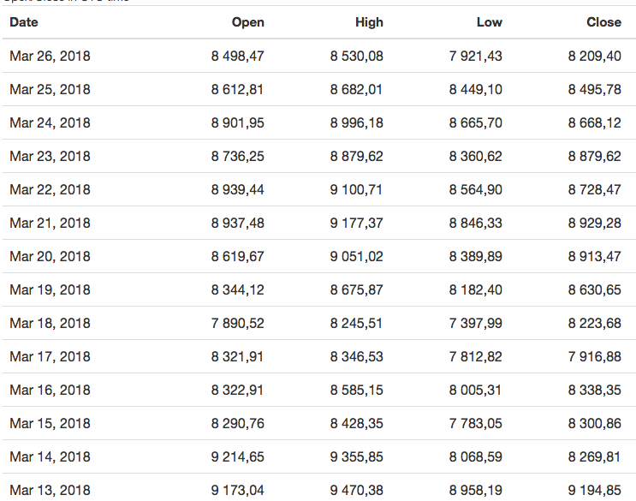Click low value 7 397,99

coord(475,323)
